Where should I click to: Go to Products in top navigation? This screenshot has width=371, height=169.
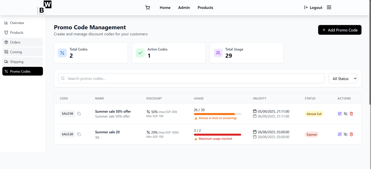[x=205, y=8]
